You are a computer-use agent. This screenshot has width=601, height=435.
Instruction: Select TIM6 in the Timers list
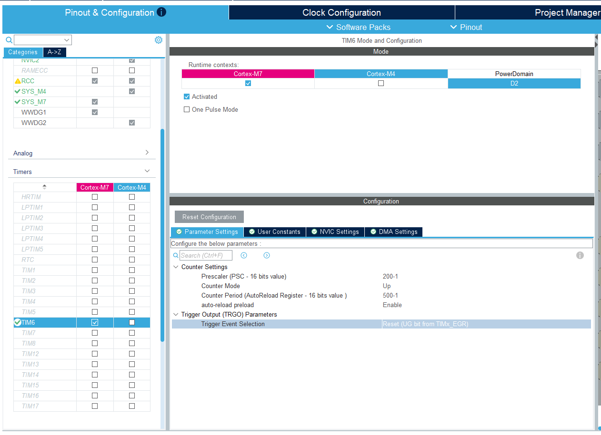(x=28, y=322)
